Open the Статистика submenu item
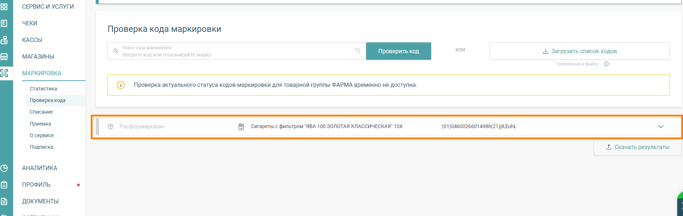The height and width of the screenshot is (216, 683). tap(44, 89)
